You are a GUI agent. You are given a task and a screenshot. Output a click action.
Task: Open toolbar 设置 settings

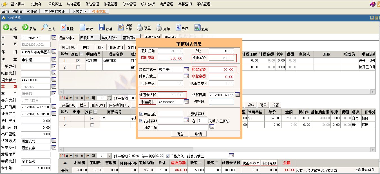click(x=144, y=28)
